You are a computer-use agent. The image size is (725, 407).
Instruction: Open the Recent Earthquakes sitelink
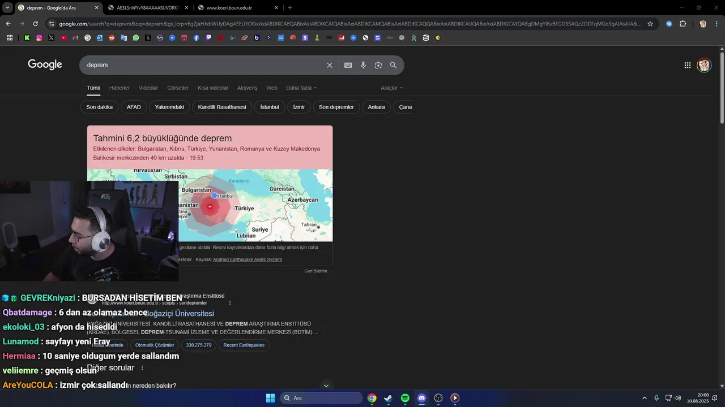[244, 345]
